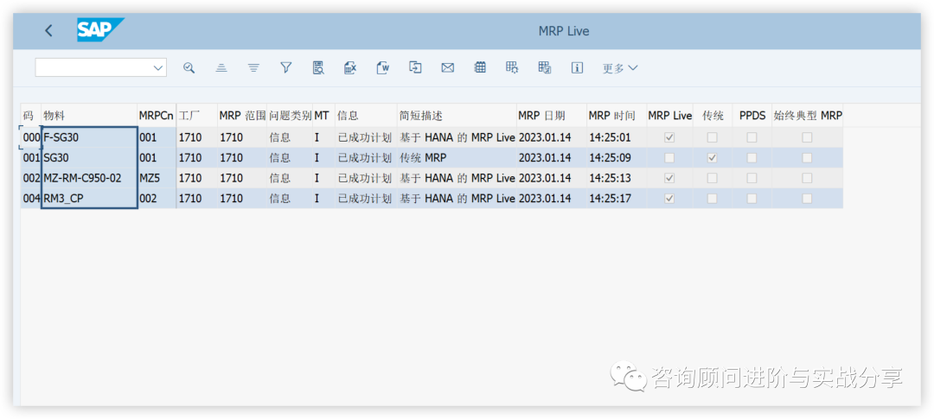Select material cell MZ-RM-C950-02
The width and height of the screenshot is (934, 419).
pos(89,178)
